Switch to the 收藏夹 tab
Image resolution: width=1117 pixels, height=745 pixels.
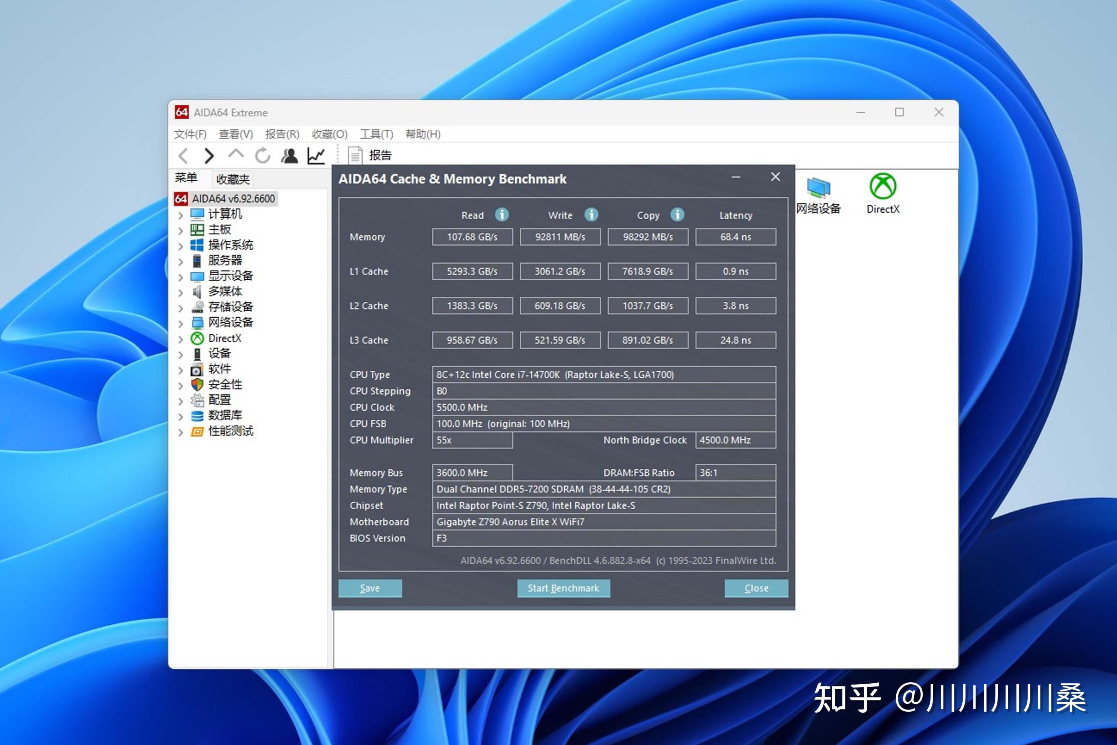[233, 179]
